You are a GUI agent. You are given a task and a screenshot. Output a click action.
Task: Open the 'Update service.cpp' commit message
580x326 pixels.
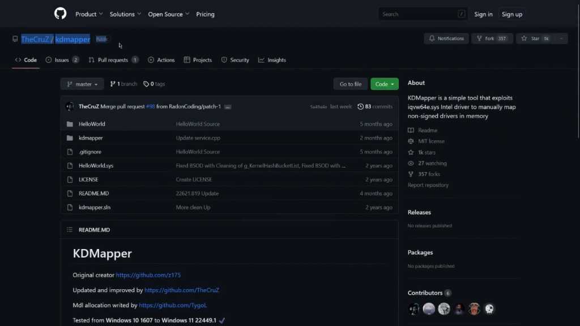198,138
